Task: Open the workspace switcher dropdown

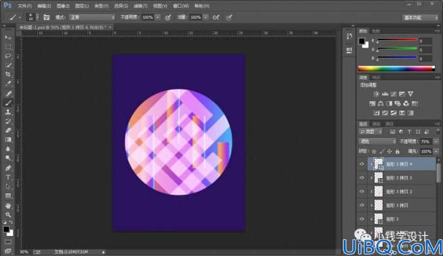Action: click(420, 18)
